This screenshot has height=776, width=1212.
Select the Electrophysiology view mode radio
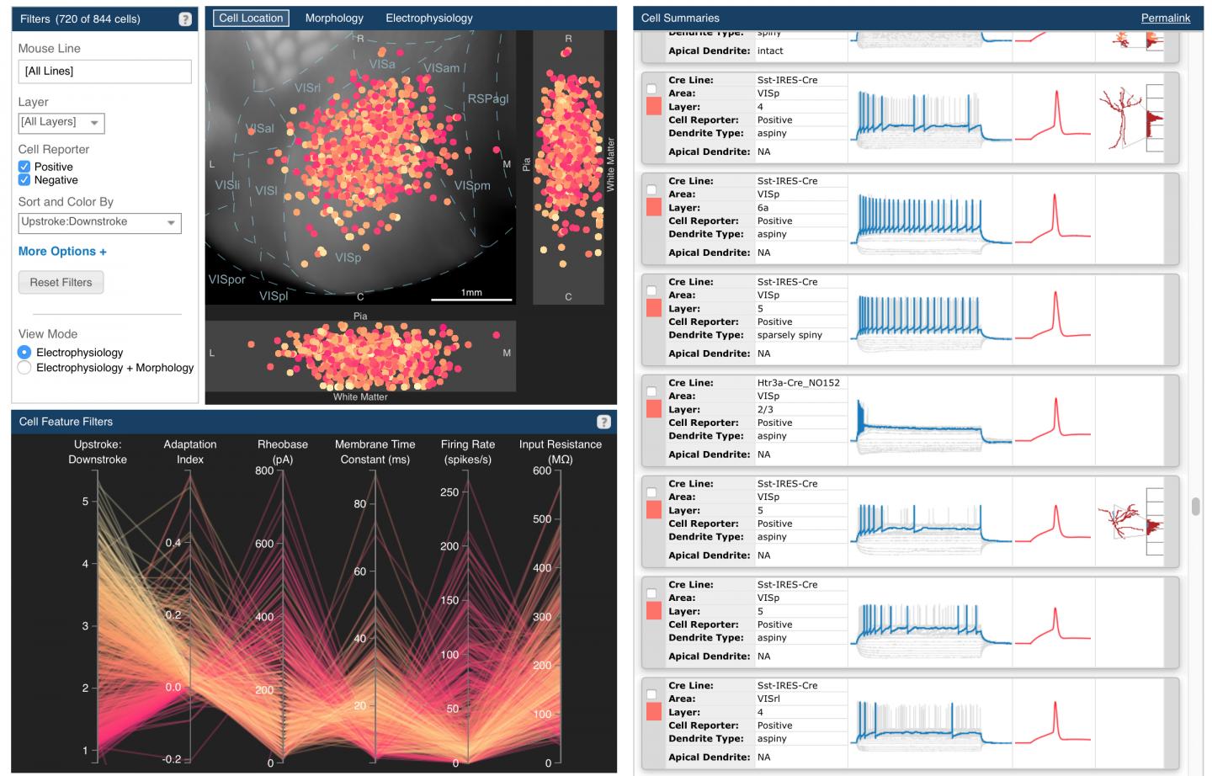[x=24, y=352]
